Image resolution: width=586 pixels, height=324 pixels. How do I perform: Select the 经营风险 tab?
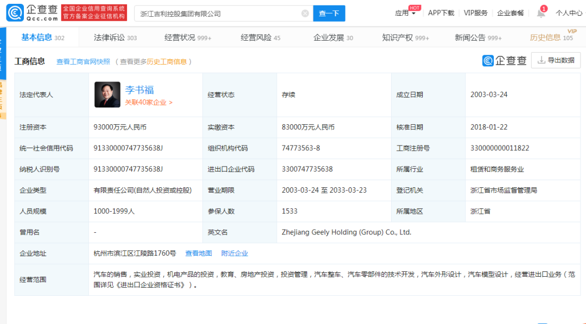coord(260,37)
